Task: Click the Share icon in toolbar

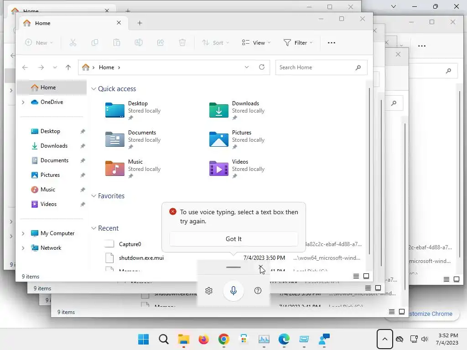Action: [x=161, y=42]
